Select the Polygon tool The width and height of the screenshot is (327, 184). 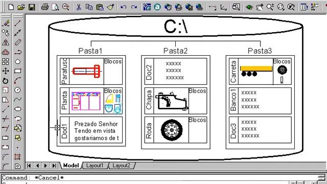(x=18, y=61)
